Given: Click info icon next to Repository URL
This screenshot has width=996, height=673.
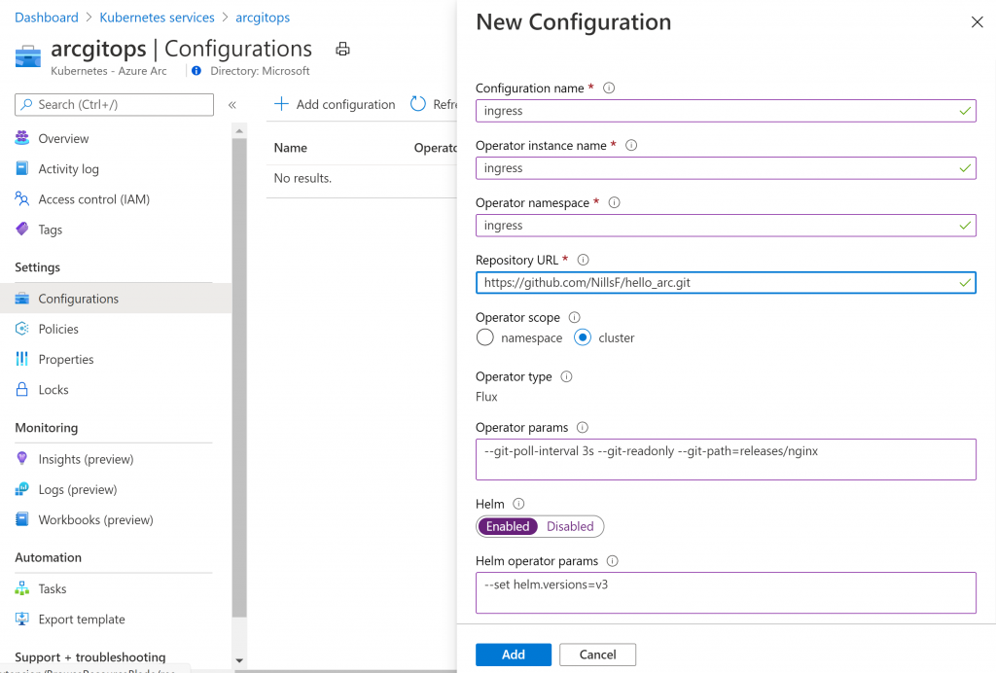Looking at the screenshot, I should coord(584,260).
